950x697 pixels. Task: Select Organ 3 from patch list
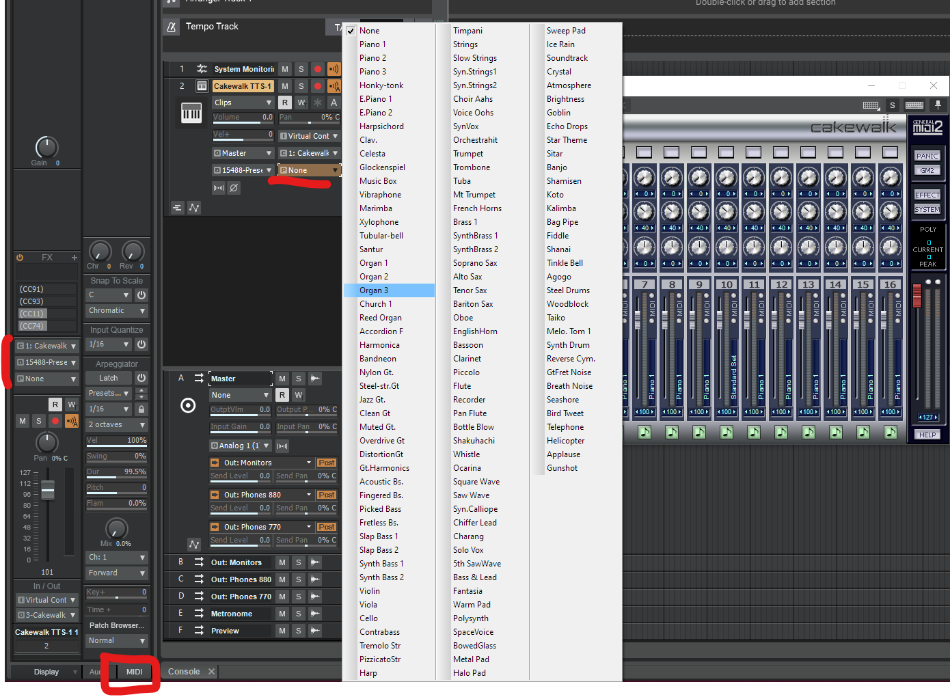tap(389, 290)
